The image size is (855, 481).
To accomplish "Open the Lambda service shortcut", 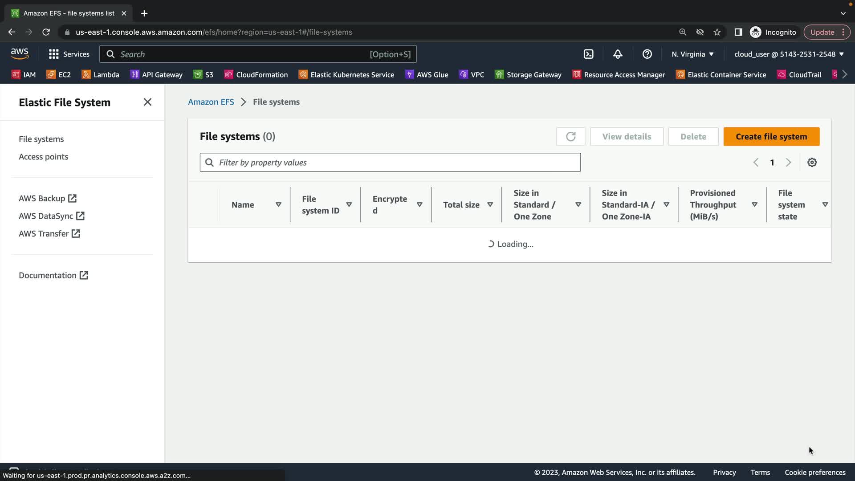I will pos(100,74).
